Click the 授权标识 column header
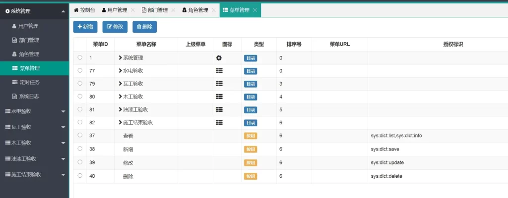The image size is (508, 198). (453, 45)
